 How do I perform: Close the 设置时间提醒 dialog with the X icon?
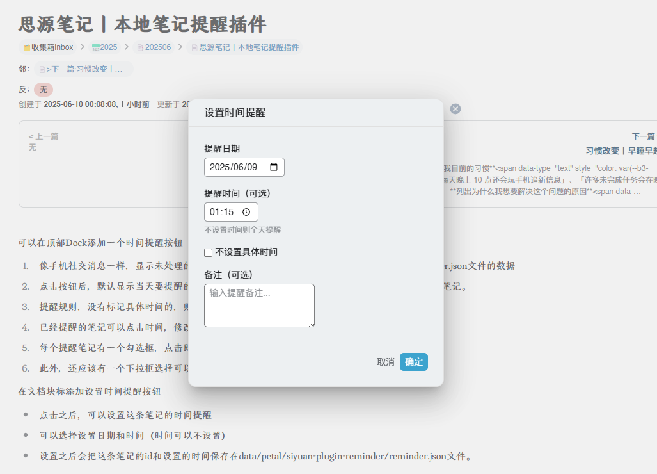(455, 108)
